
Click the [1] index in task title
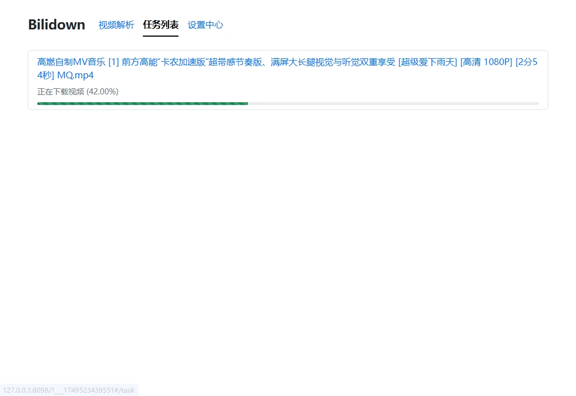point(113,62)
